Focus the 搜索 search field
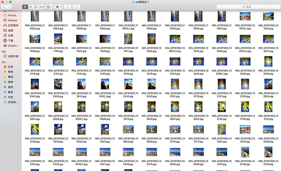The width and height of the screenshot is (281, 171). pos(248,7)
